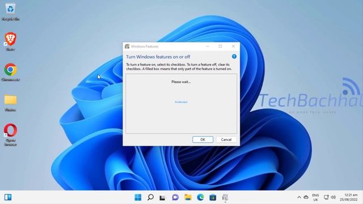Switch ENG UK input language
This screenshot has height=204, width=363.
tap(315, 197)
